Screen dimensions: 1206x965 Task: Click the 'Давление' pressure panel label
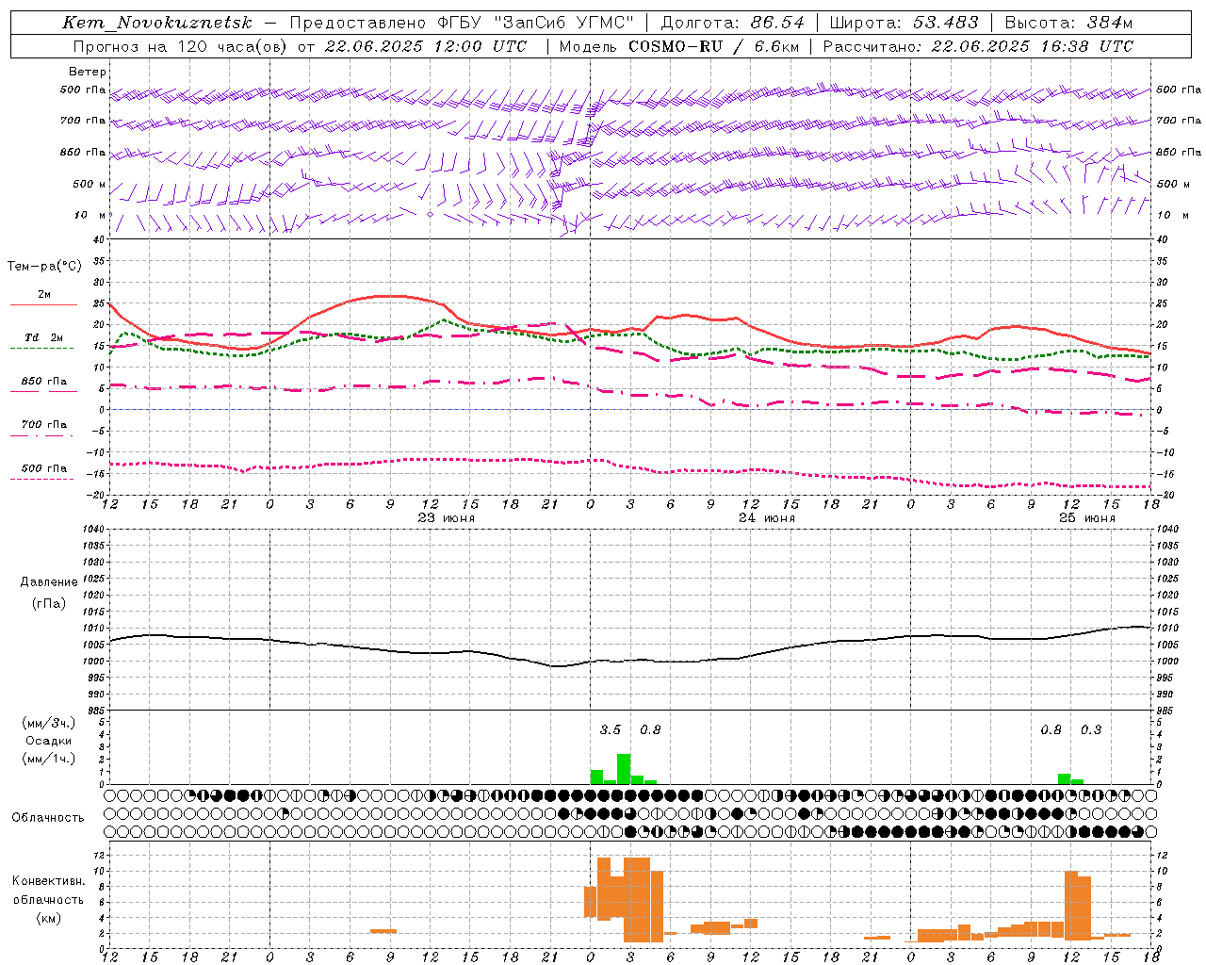point(49,582)
